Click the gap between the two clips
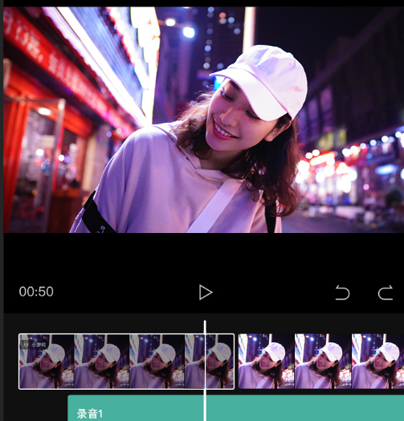Viewport: 404px width, 421px height. pyautogui.click(x=236, y=362)
